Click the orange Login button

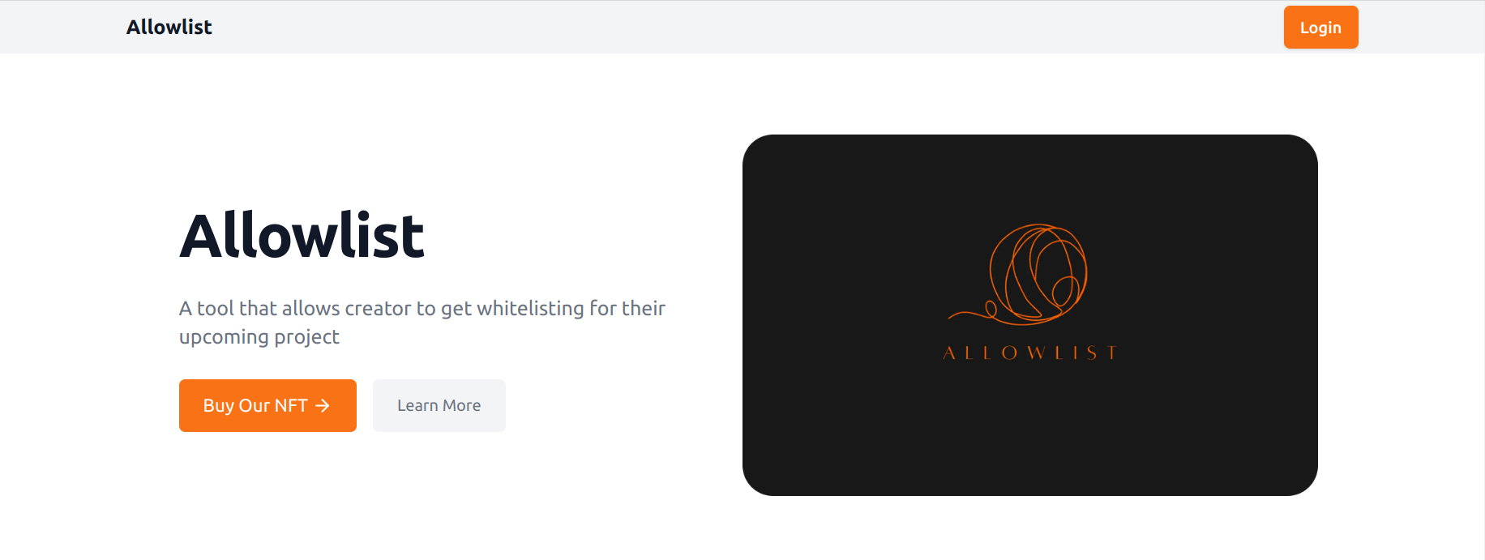pyautogui.click(x=1320, y=28)
